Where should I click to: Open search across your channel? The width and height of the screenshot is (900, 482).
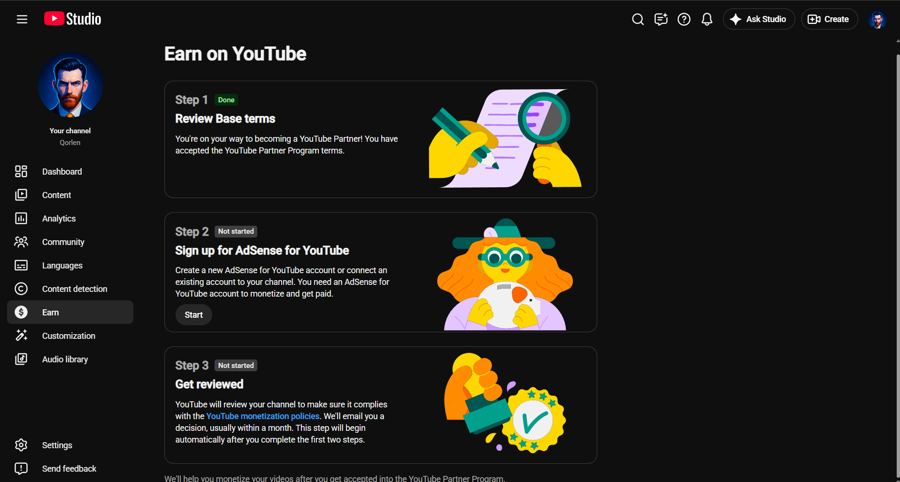tap(638, 19)
